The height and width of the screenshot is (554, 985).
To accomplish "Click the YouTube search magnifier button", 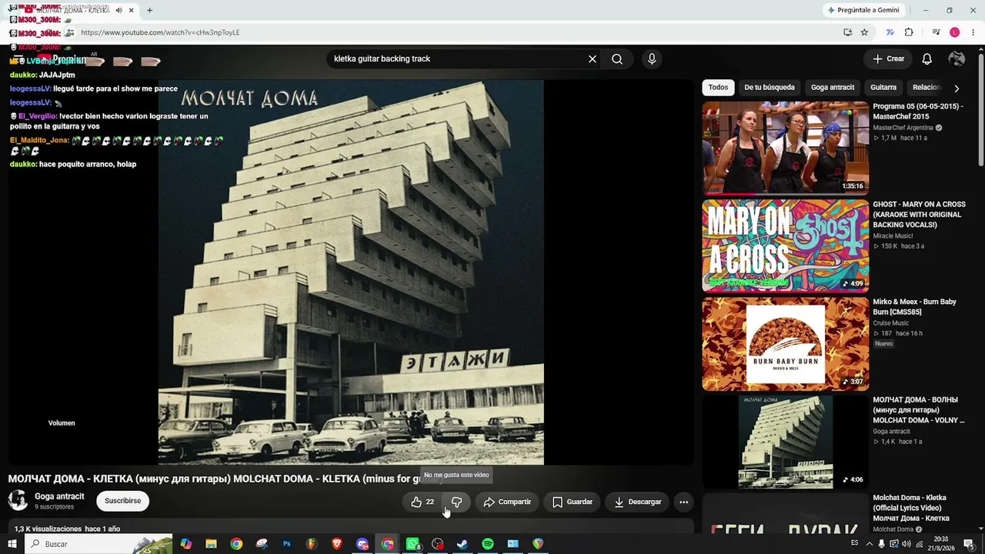I will 617,59.
